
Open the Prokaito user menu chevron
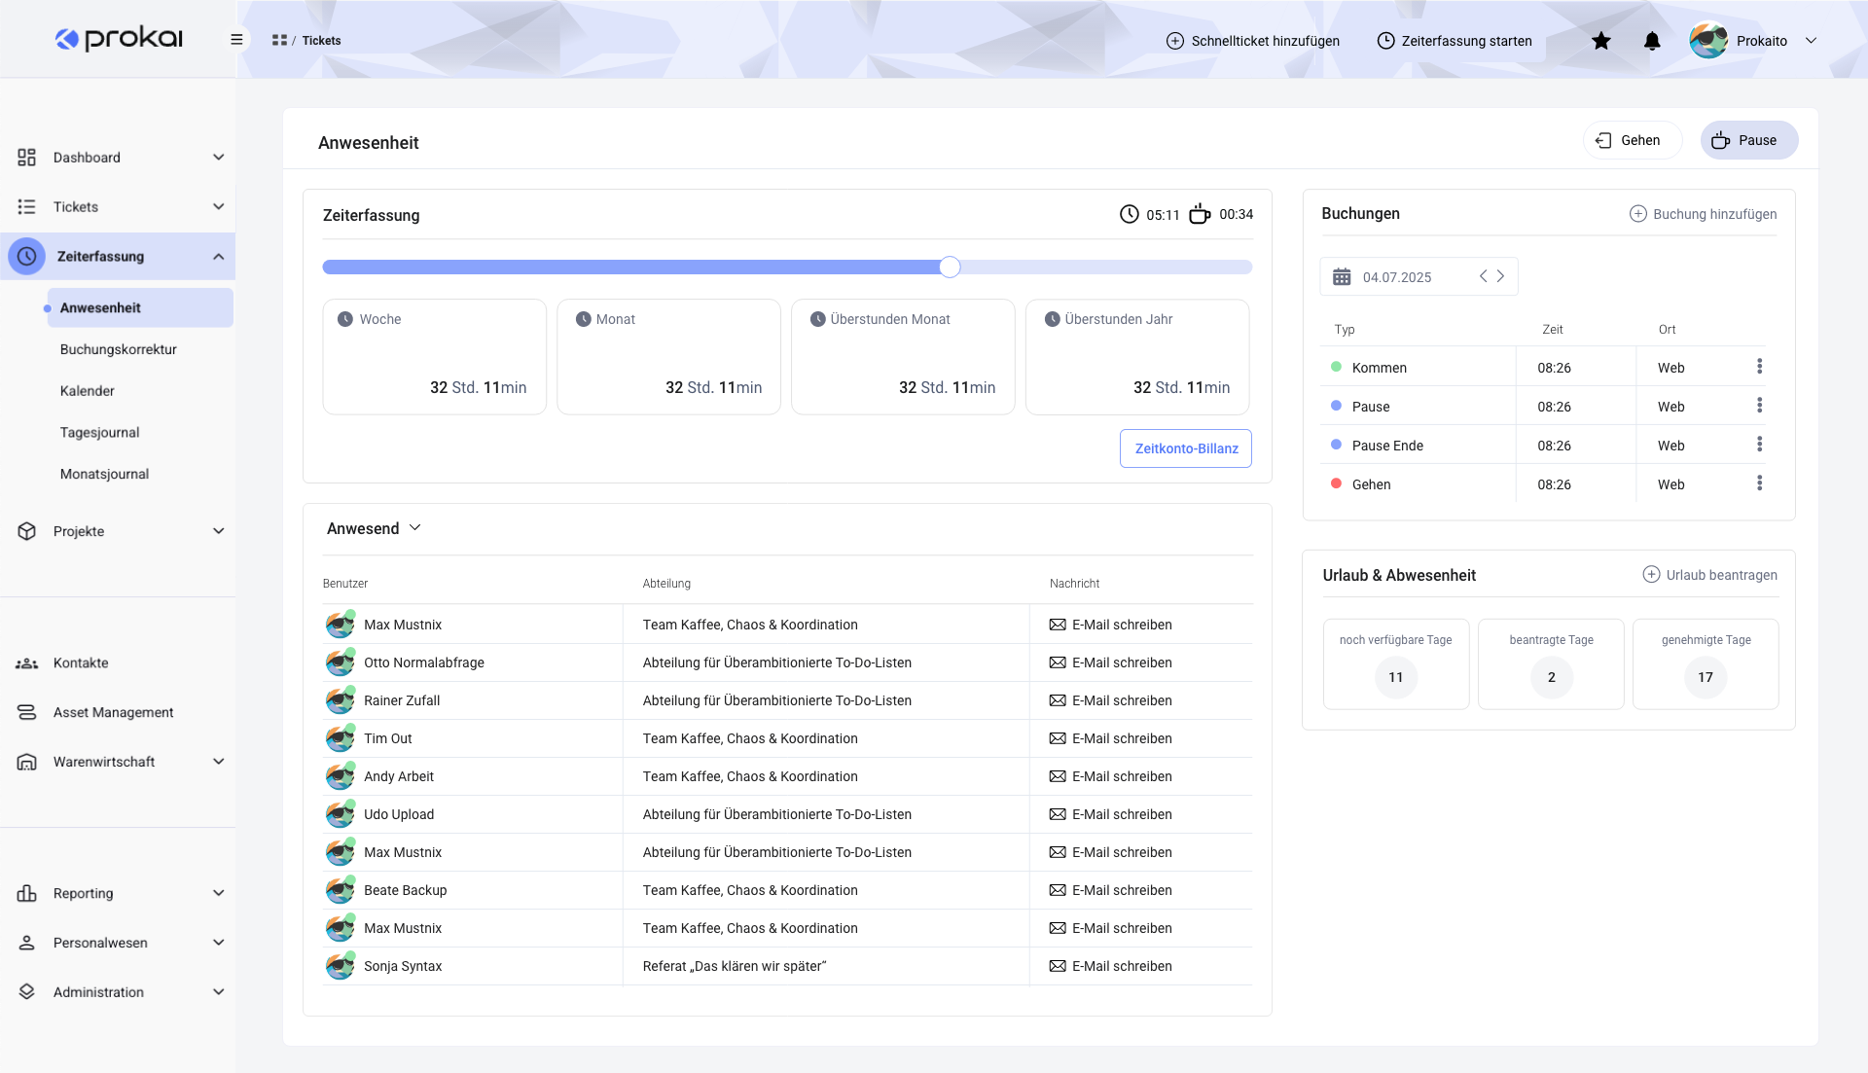1811,41
